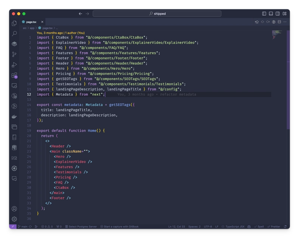
Task: Open the GitLens Inspect view
Action: pos(14,96)
